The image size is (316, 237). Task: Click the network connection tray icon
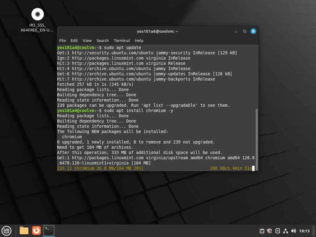[285, 231]
